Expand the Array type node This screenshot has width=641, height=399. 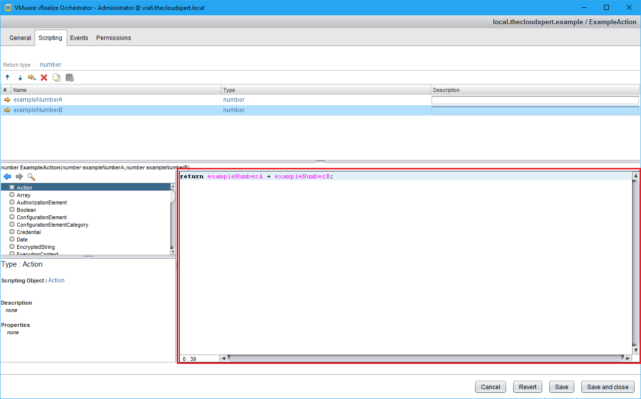pos(12,195)
